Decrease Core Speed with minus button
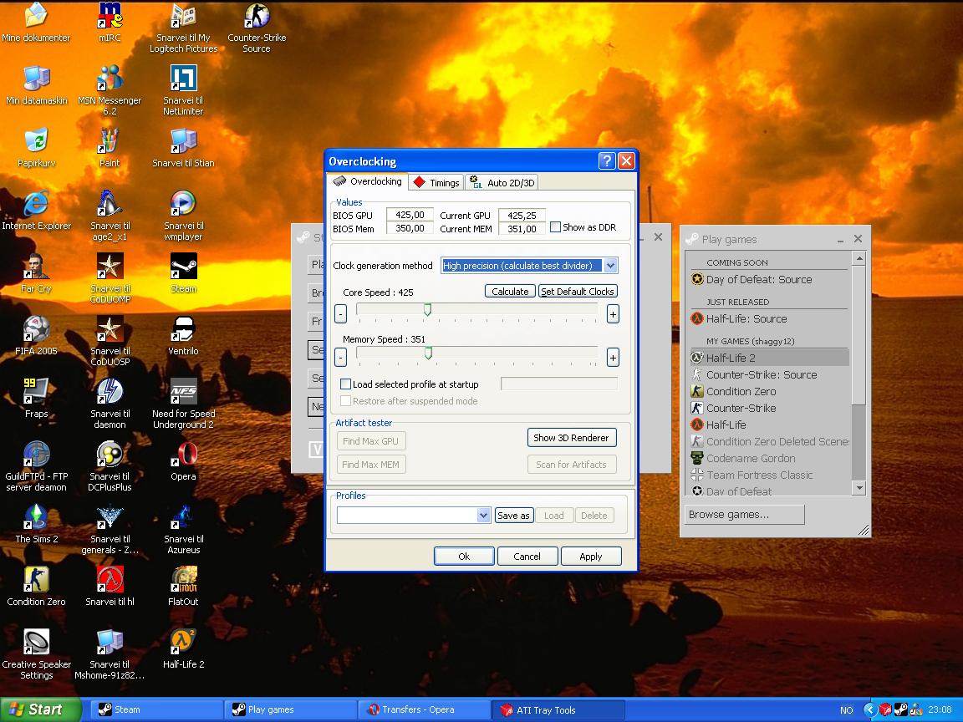 (x=341, y=313)
